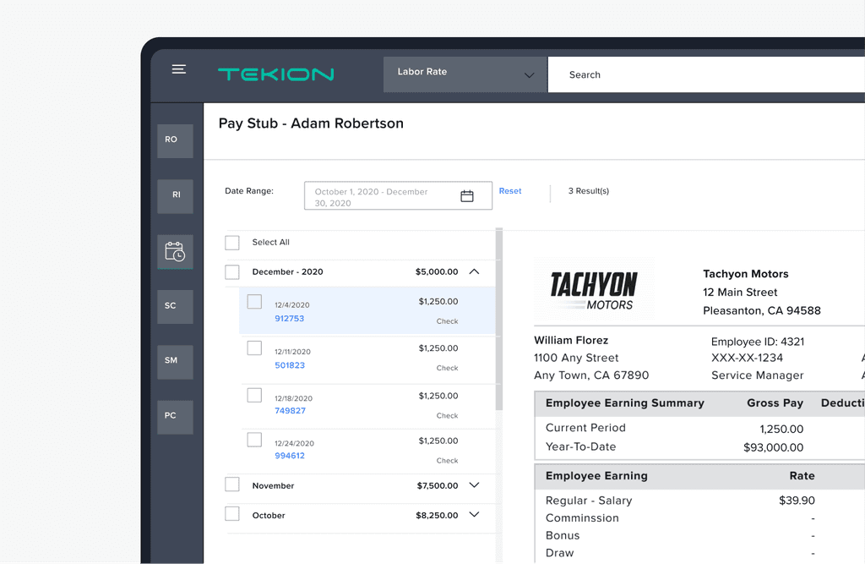Open the Labor Rate dropdown
This screenshot has width=865, height=564.
[464, 74]
